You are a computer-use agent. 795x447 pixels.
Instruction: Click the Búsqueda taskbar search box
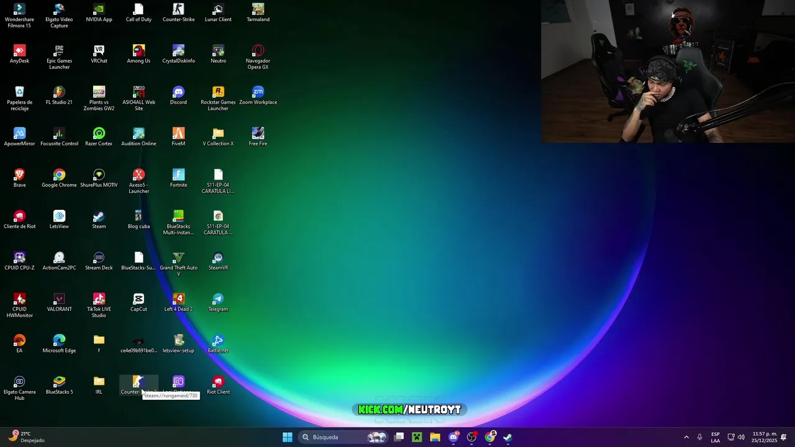pyautogui.click(x=343, y=437)
